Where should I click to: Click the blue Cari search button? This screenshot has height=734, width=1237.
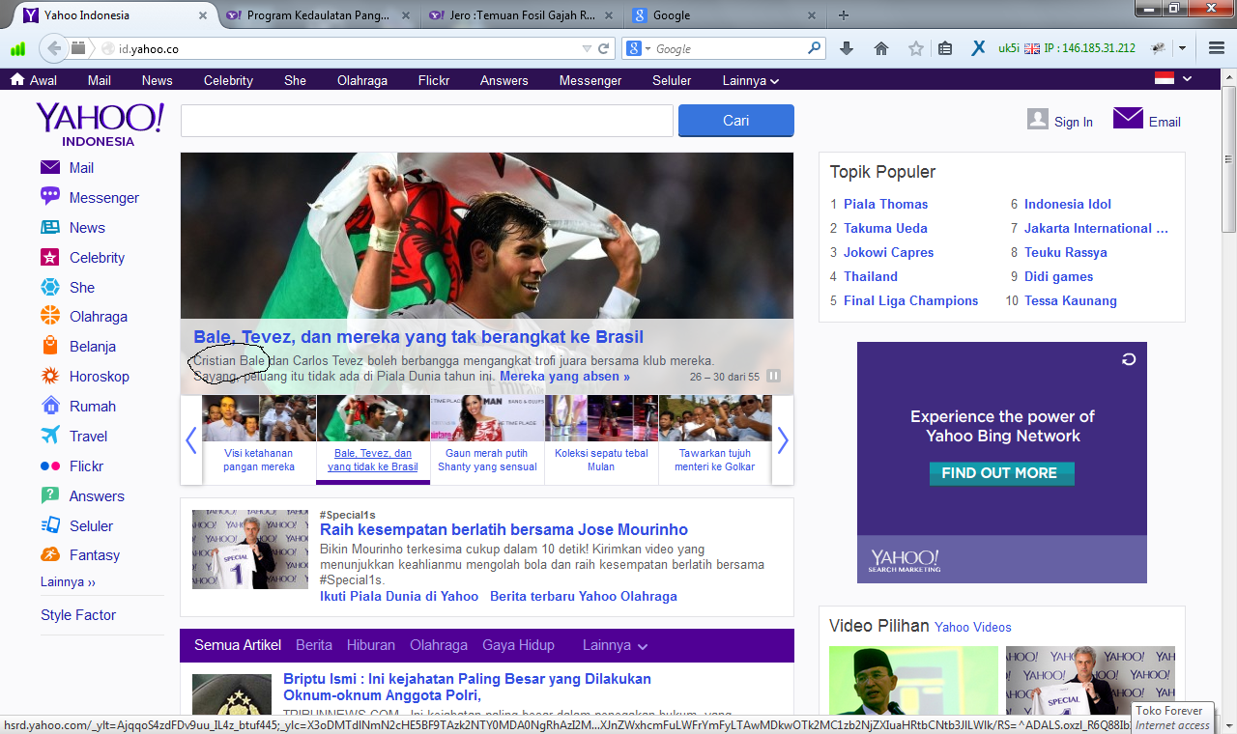click(x=736, y=121)
